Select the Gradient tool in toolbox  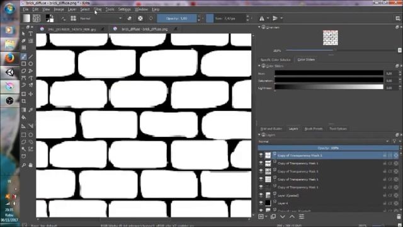click(24, 110)
